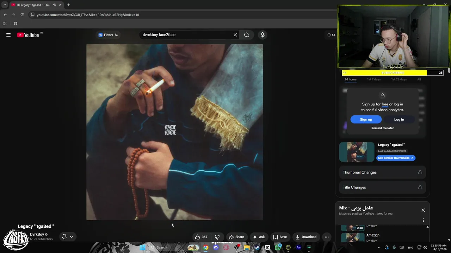The height and width of the screenshot is (253, 451).
Task: Open After Effects from the taskbar
Action: 298,247
